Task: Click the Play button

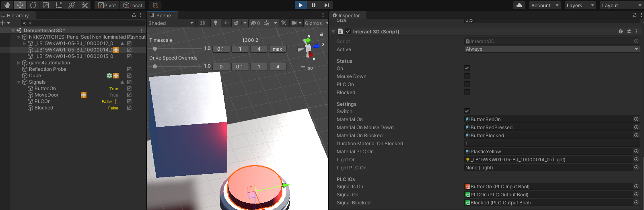Action: tap(300, 5)
